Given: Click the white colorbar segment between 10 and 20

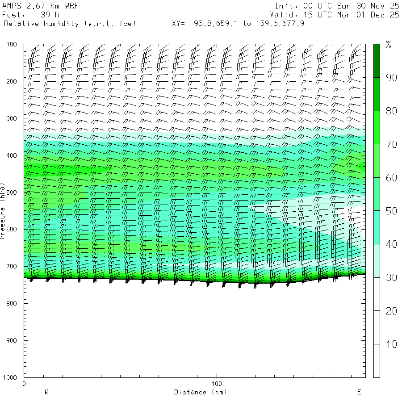Looking at the screenshot, I should pos(377,327).
